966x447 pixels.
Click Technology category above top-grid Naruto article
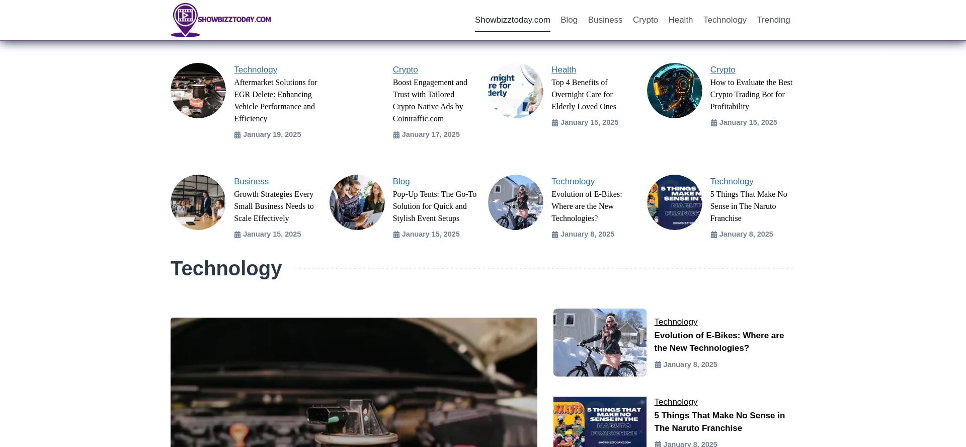click(x=732, y=181)
